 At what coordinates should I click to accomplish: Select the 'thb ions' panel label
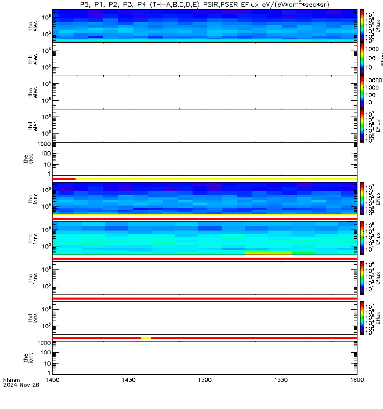33,238
